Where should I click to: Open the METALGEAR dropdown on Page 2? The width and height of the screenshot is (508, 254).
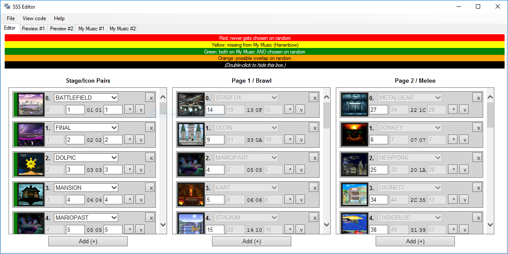[x=410, y=98]
